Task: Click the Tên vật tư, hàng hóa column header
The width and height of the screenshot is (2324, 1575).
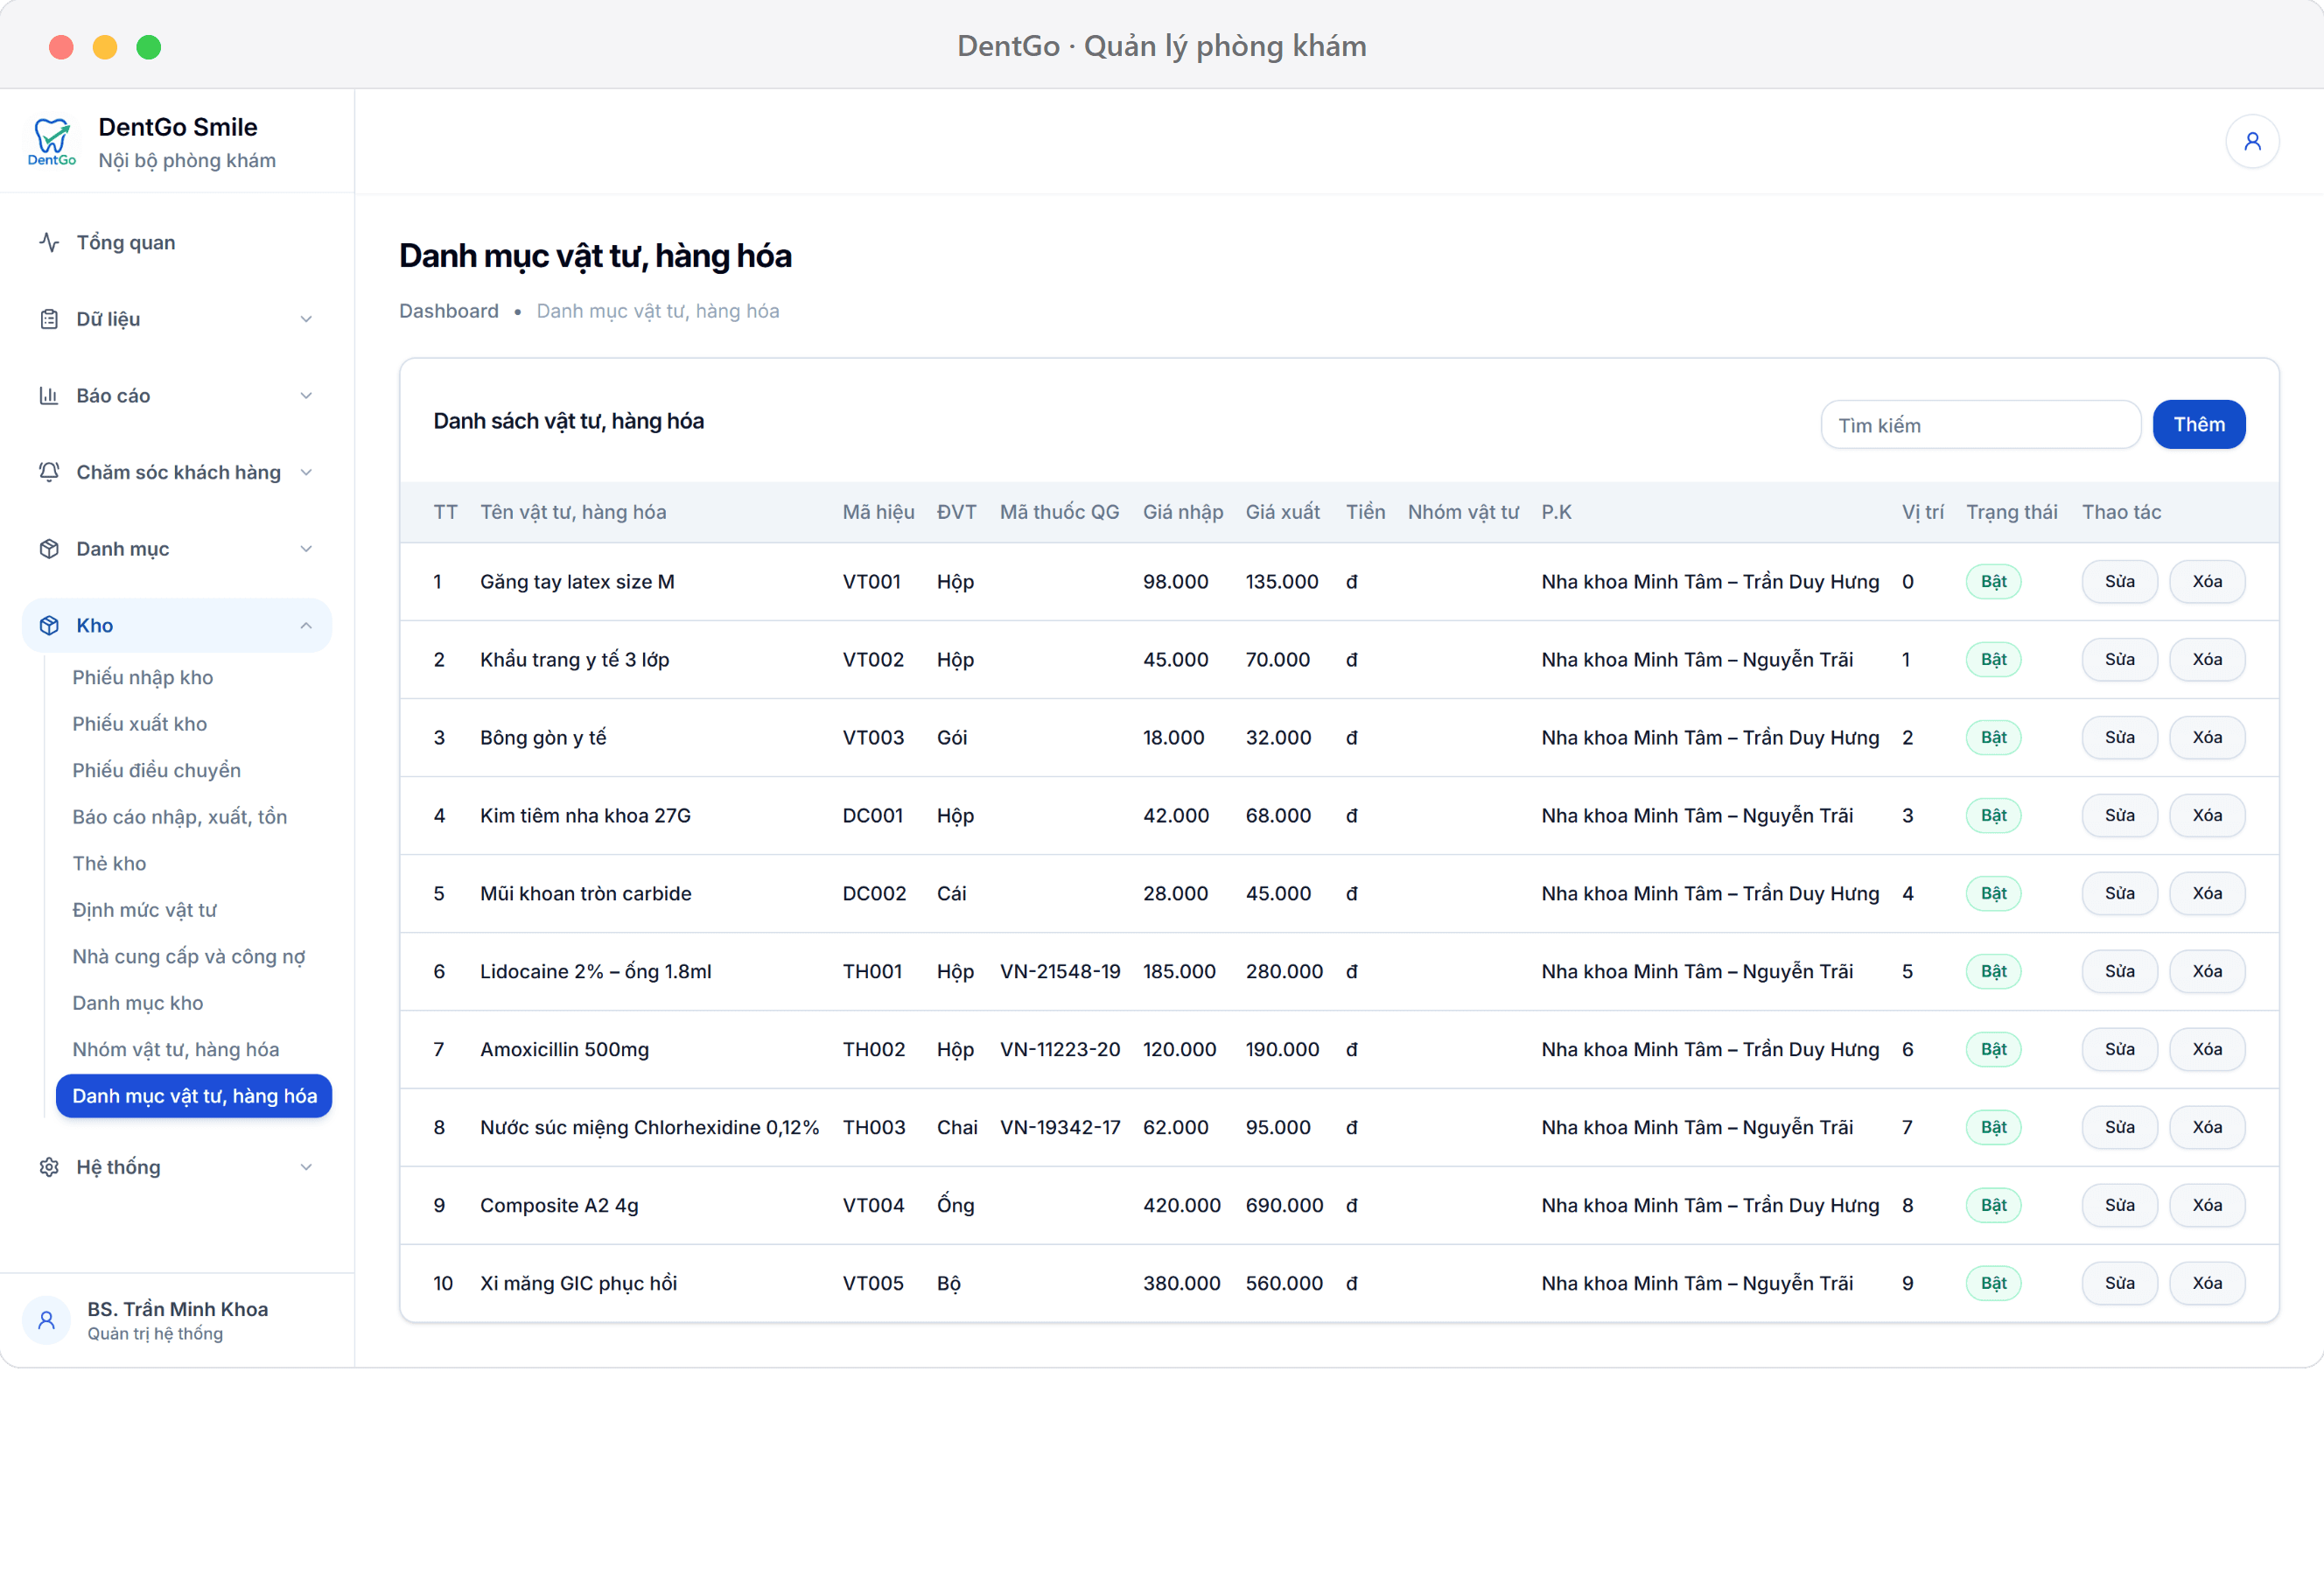Action: 573,512
